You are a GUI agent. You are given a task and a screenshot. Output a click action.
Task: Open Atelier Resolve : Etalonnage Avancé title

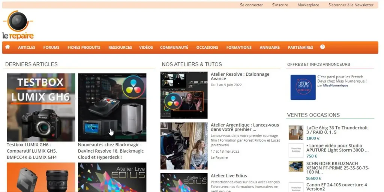tap(240, 76)
